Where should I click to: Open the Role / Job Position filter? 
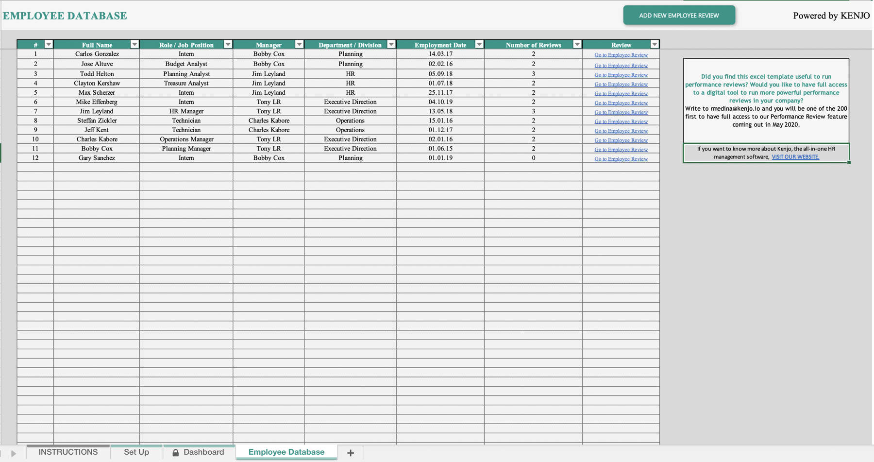point(227,44)
